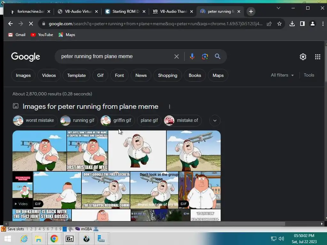
Task: Go back to the previous page
Action: [x=11, y=24]
